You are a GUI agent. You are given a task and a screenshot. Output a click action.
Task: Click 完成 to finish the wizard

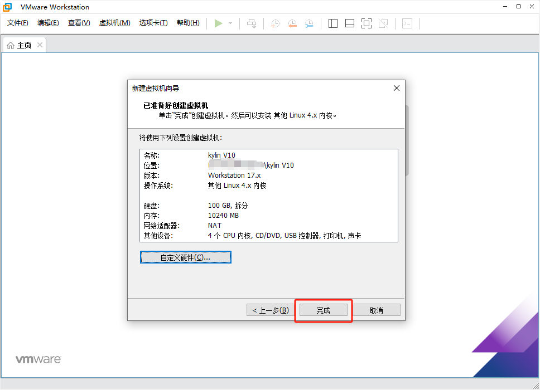point(324,310)
